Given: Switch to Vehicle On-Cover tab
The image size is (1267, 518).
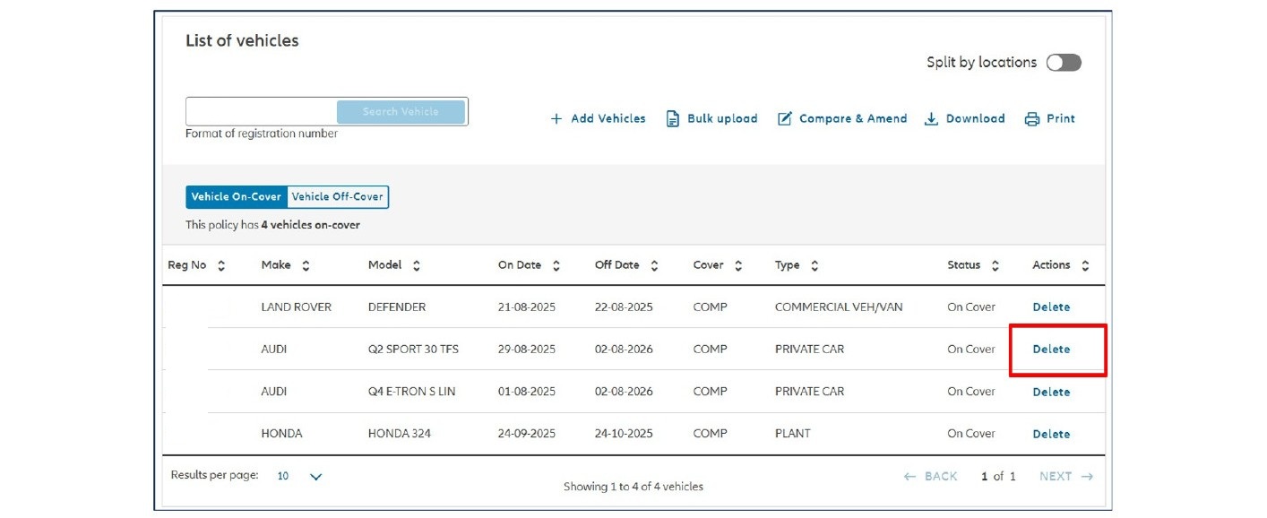Looking at the screenshot, I should (x=237, y=197).
